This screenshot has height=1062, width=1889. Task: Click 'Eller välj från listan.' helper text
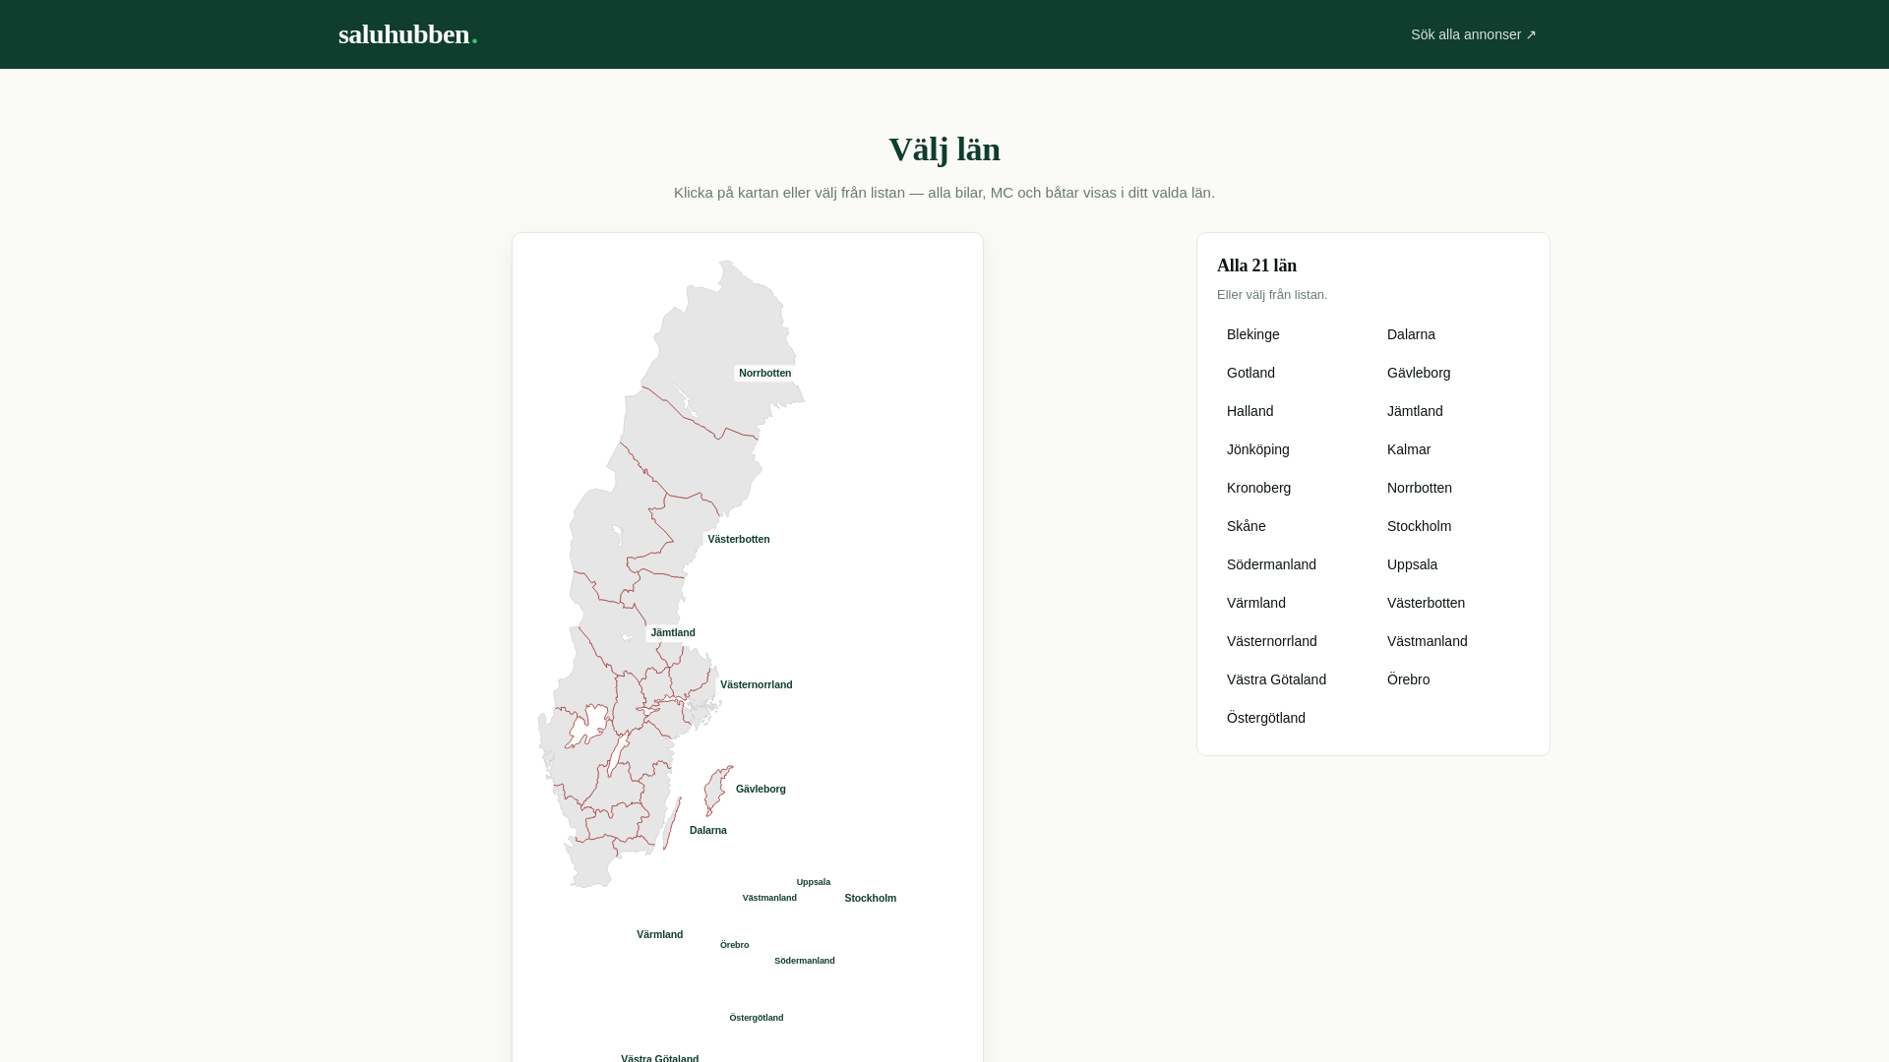pyautogui.click(x=1272, y=295)
